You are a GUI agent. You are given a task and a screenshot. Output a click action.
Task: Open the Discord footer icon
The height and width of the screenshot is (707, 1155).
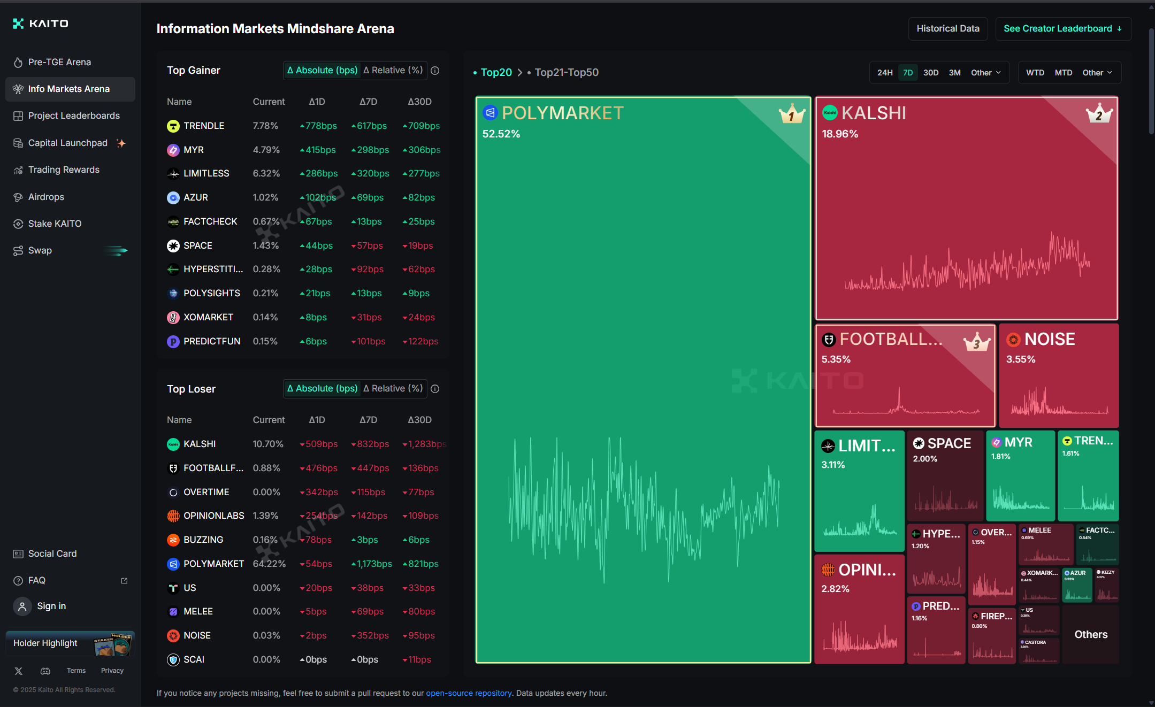[x=45, y=671]
